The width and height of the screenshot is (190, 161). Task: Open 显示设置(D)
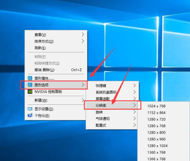point(56,109)
